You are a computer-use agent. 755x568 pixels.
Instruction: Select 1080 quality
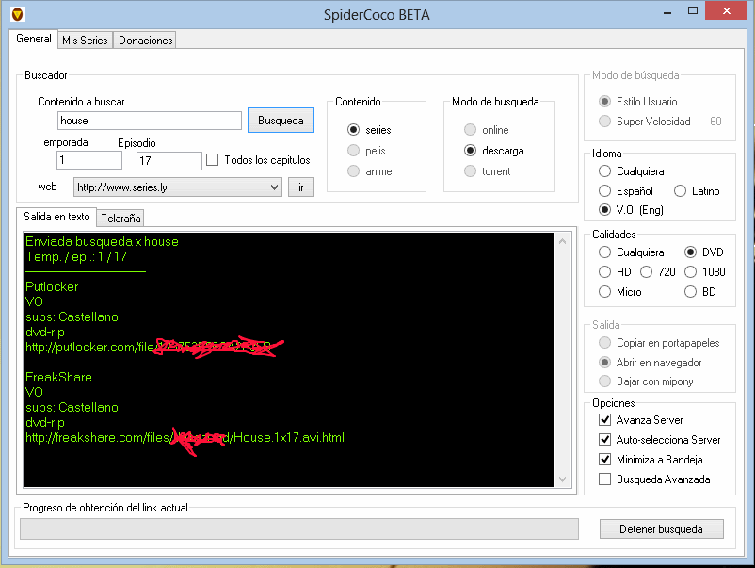click(x=694, y=271)
